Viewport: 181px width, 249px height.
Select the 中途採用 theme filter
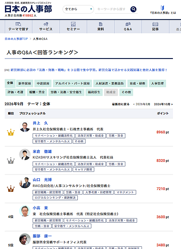pyautogui.click(x=43, y=83)
